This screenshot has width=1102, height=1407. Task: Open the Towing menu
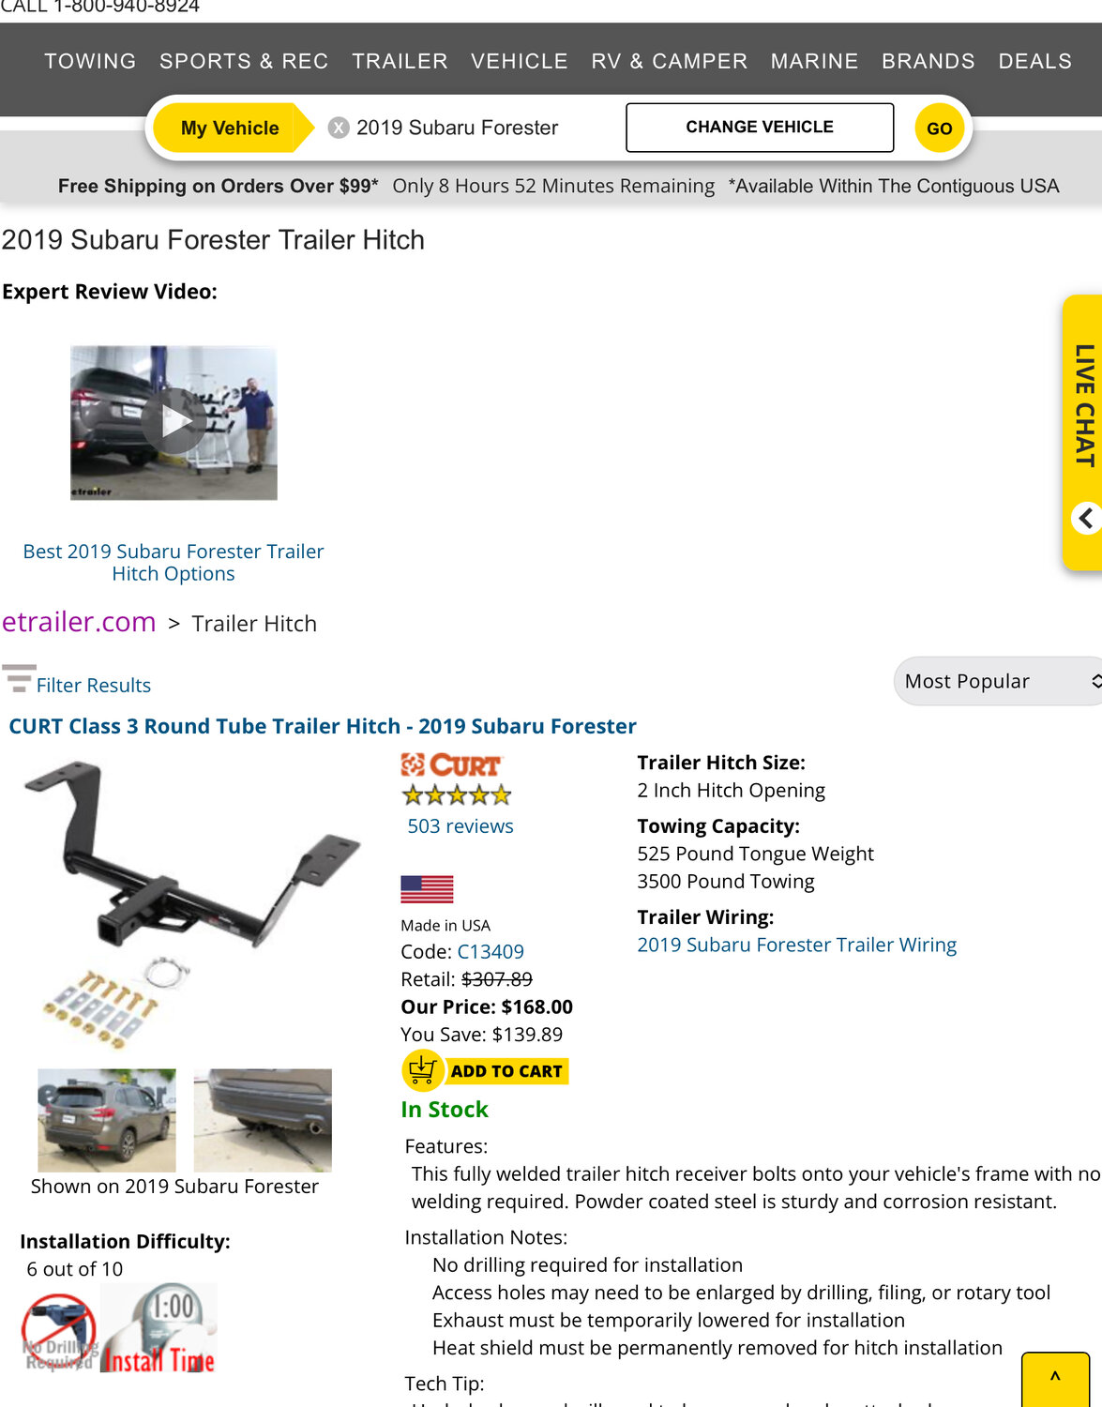[90, 61]
